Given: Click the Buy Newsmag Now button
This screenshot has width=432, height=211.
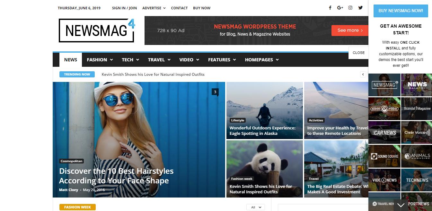Looking at the screenshot, I should click(x=401, y=11).
